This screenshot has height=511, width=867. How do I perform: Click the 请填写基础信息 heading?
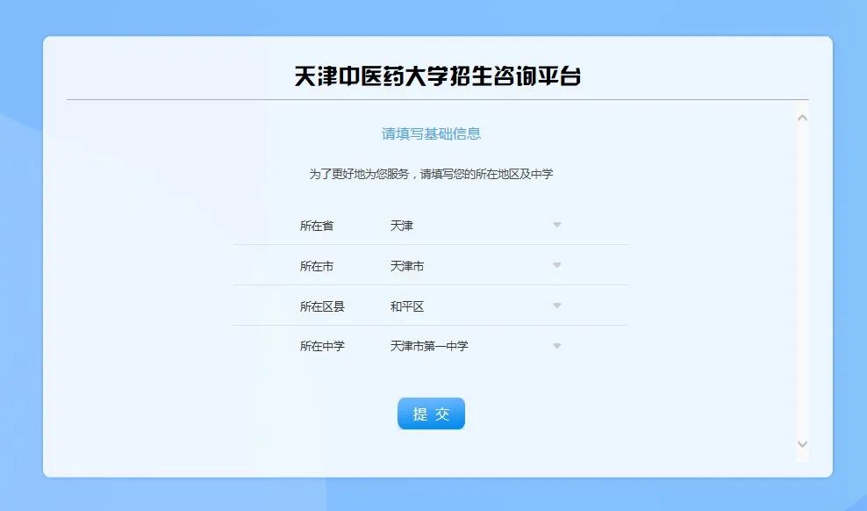(x=431, y=134)
